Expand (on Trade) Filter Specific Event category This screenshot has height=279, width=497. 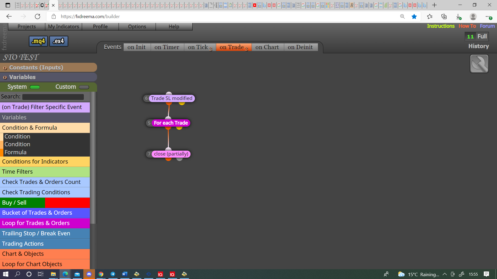pos(45,107)
